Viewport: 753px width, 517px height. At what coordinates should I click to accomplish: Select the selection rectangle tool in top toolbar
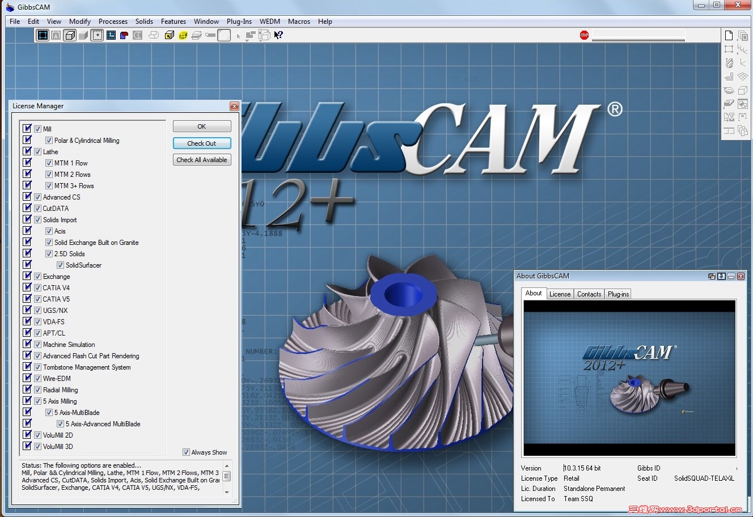(99, 35)
